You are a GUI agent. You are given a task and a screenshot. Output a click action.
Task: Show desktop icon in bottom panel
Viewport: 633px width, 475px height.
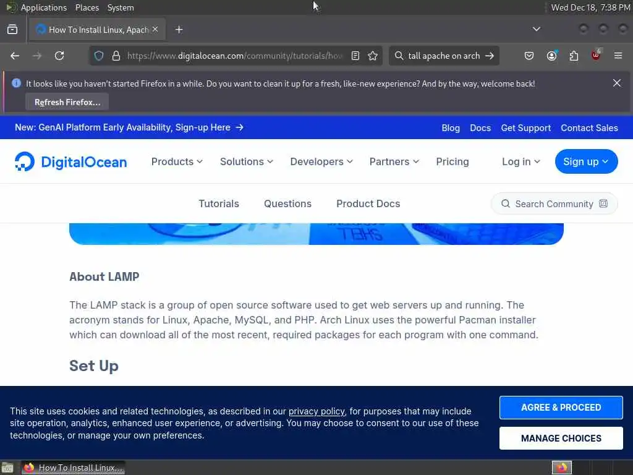pyautogui.click(x=7, y=468)
